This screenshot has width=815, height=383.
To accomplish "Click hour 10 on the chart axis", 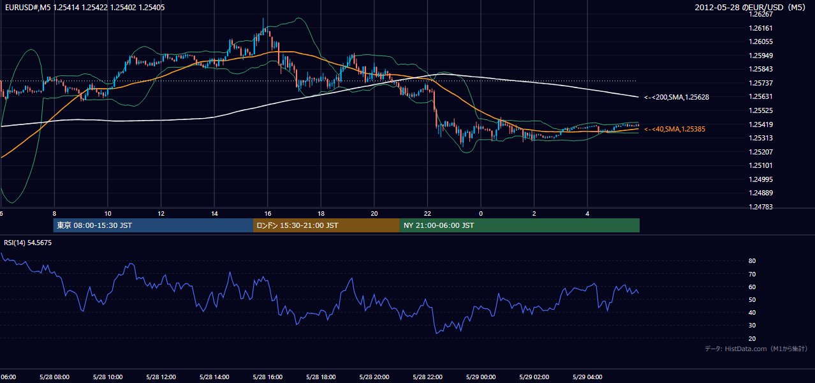I will point(108,213).
